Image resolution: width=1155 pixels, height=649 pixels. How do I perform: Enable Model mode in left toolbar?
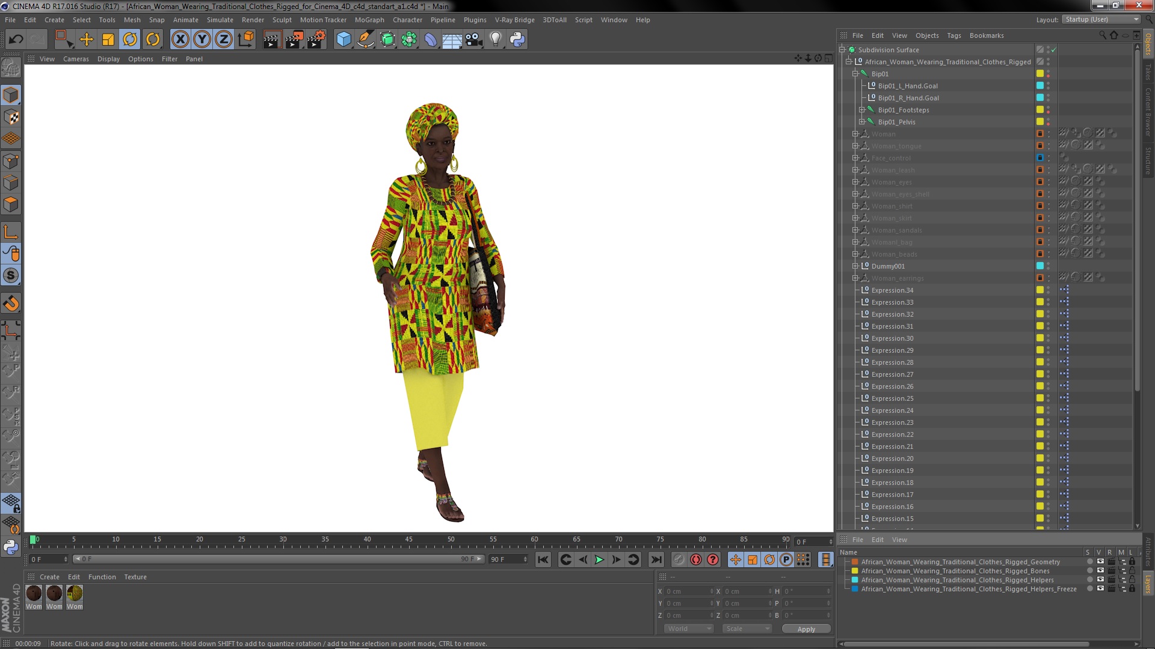[11, 95]
